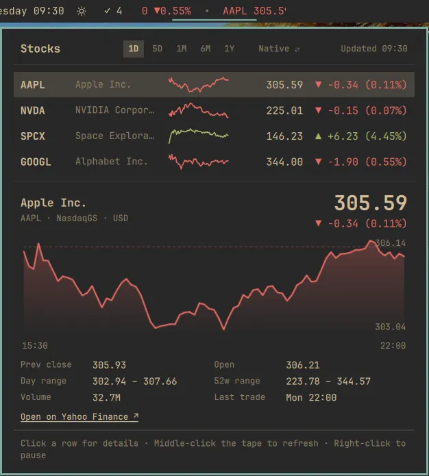Select the 1D range tab
This screenshot has width=429, height=476.
click(134, 49)
